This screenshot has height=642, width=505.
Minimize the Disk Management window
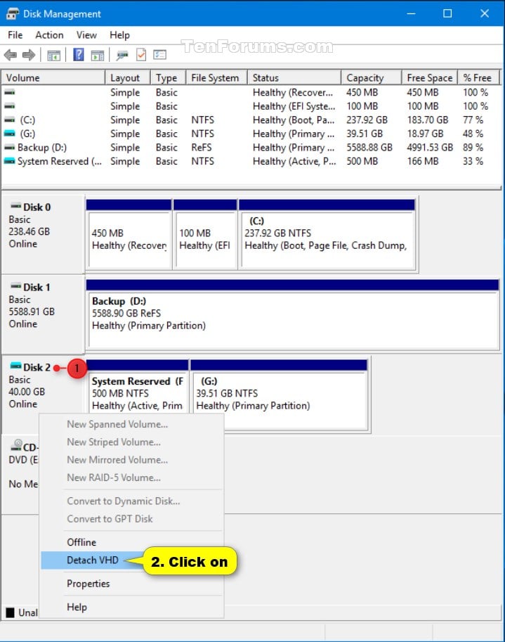click(x=411, y=13)
